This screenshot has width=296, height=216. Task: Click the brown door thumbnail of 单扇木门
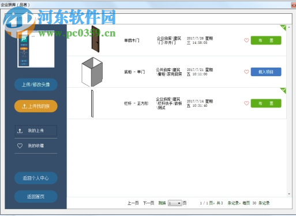coord(96,39)
